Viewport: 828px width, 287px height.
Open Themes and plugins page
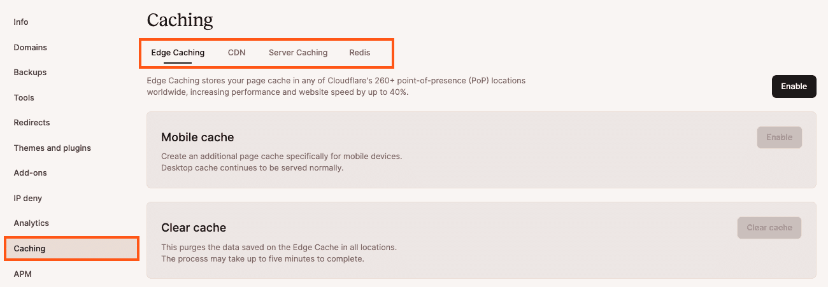click(x=52, y=148)
